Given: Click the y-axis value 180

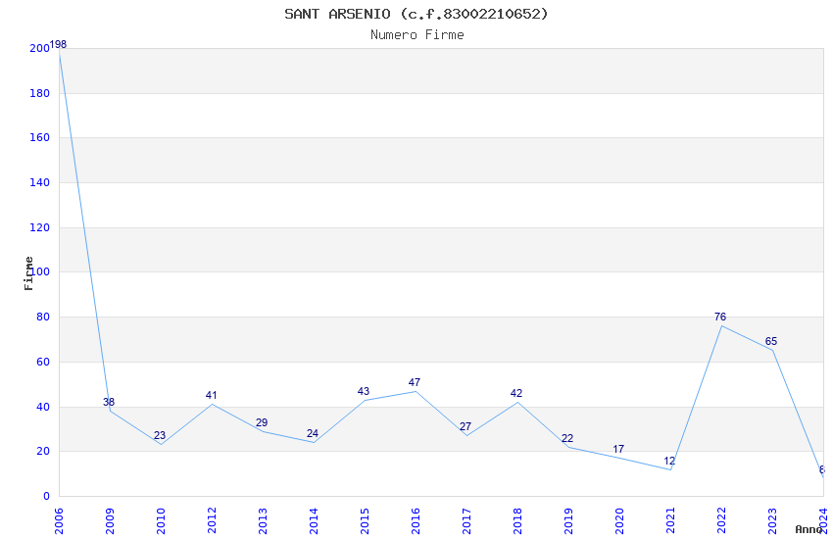Looking at the screenshot, I should pyautogui.click(x=39, y=93).
